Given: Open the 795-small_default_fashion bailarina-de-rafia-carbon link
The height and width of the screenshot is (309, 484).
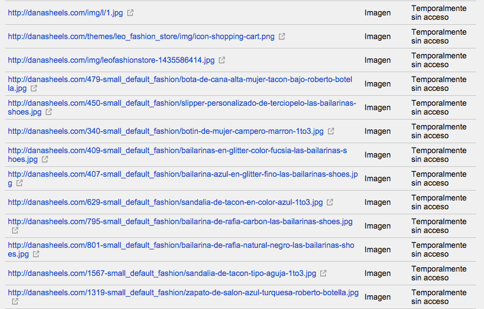Looking at the screenshot, I should coord(180,222).
